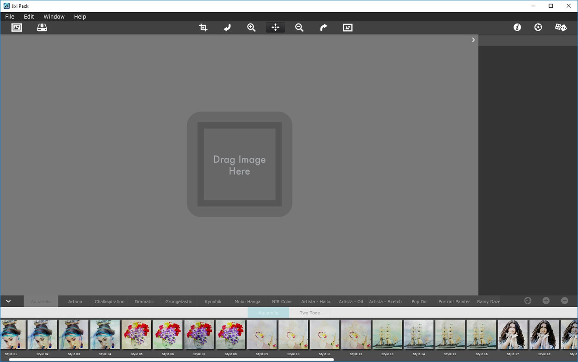Click the Drag Image Here drop area
The width and height of the screenshot is (578, 362).
(239, 165)
